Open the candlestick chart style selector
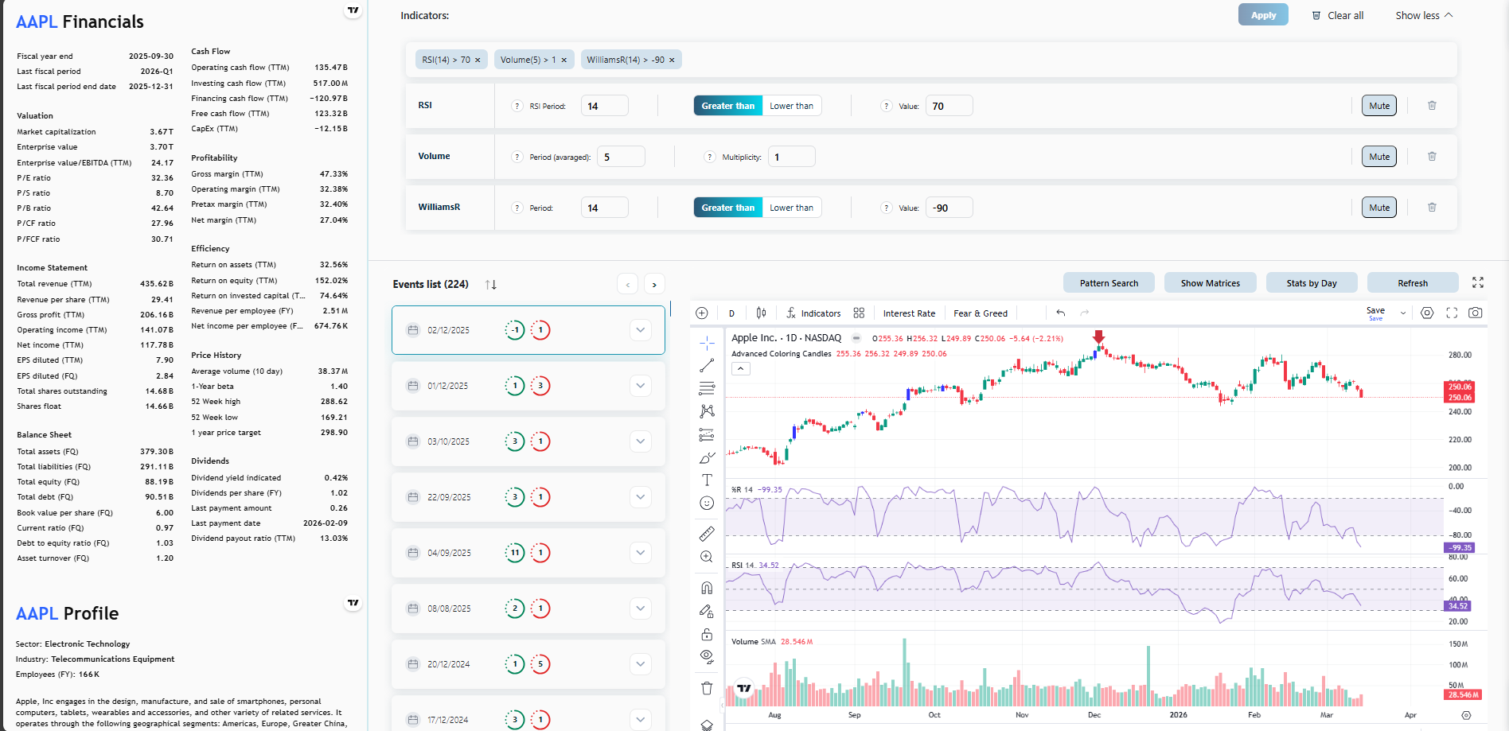1509x731 pixels. tap(762, 313)
